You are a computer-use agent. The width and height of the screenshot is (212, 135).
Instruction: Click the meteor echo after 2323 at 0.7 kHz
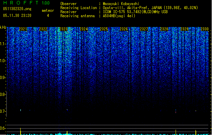pos(67,110)
